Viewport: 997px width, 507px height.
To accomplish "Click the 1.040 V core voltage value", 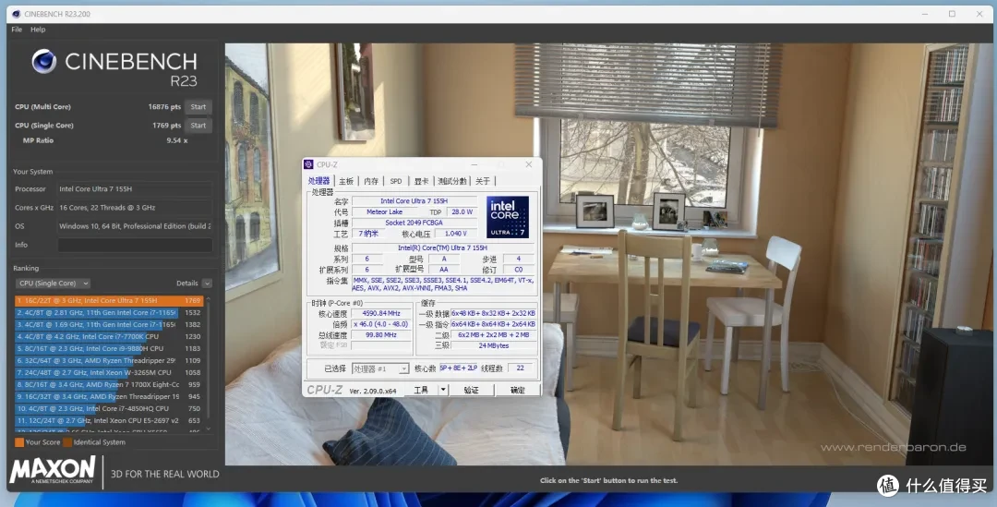I will click(456, 234).
